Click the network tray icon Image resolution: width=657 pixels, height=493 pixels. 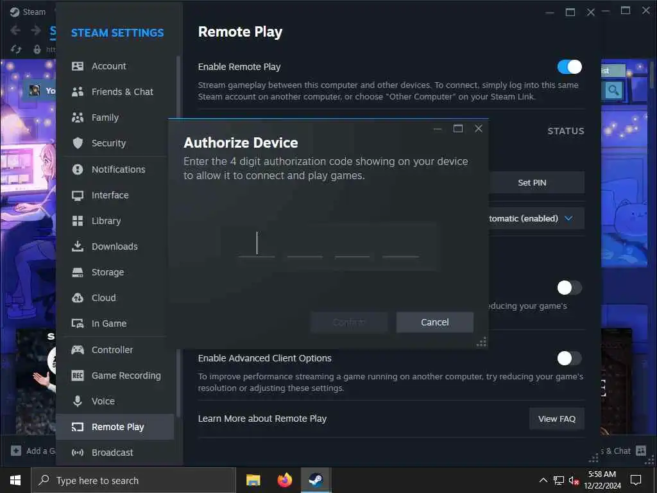click(559, 480)
